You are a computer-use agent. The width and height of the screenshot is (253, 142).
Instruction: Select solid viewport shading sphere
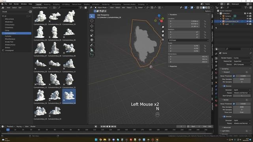(x=204, y=7)
